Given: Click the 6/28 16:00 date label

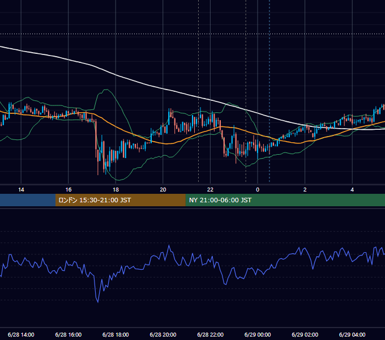Looking at the screenshot, I should click(x=69, y=334).
